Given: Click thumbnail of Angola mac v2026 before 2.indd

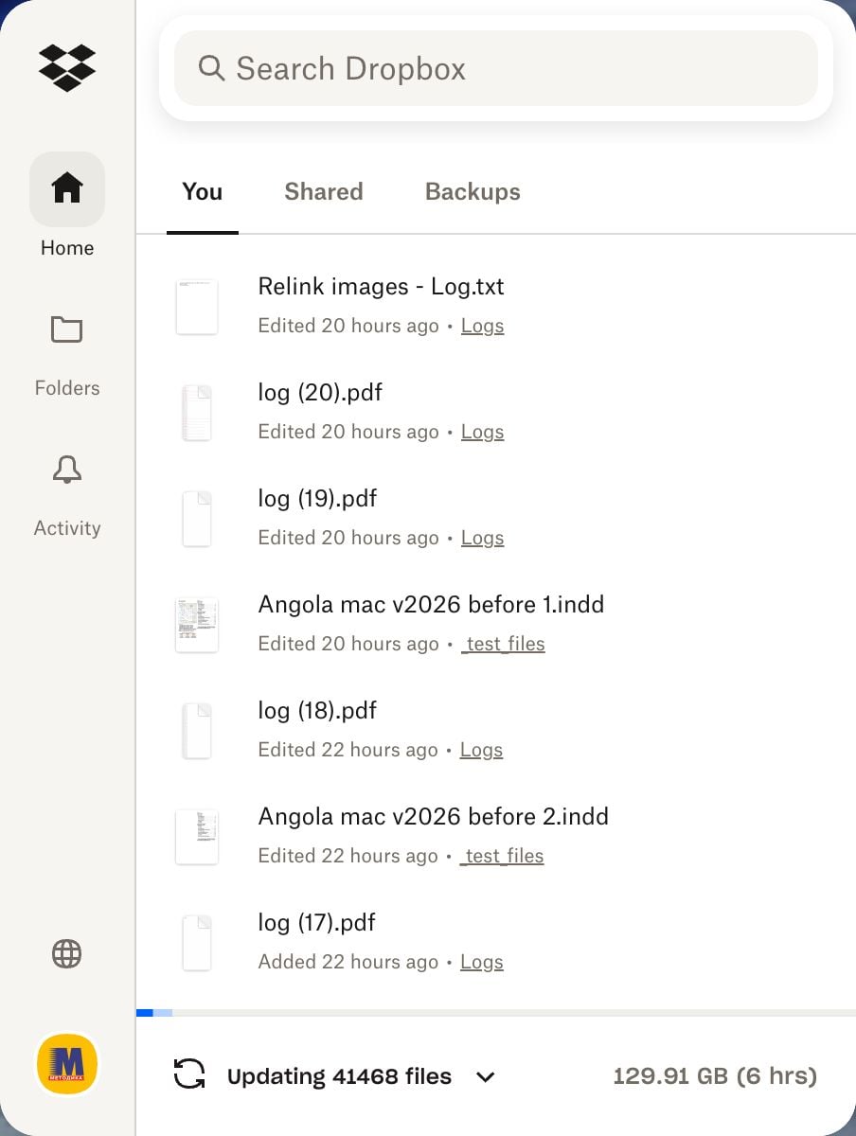Looking at the screenshot, I should tap(197, 837).
